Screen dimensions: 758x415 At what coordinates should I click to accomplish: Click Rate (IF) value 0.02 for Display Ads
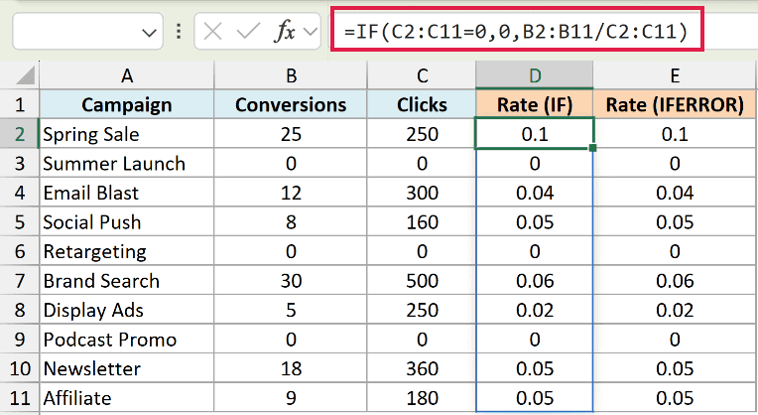pyautogui.click(x=534, y=310)
